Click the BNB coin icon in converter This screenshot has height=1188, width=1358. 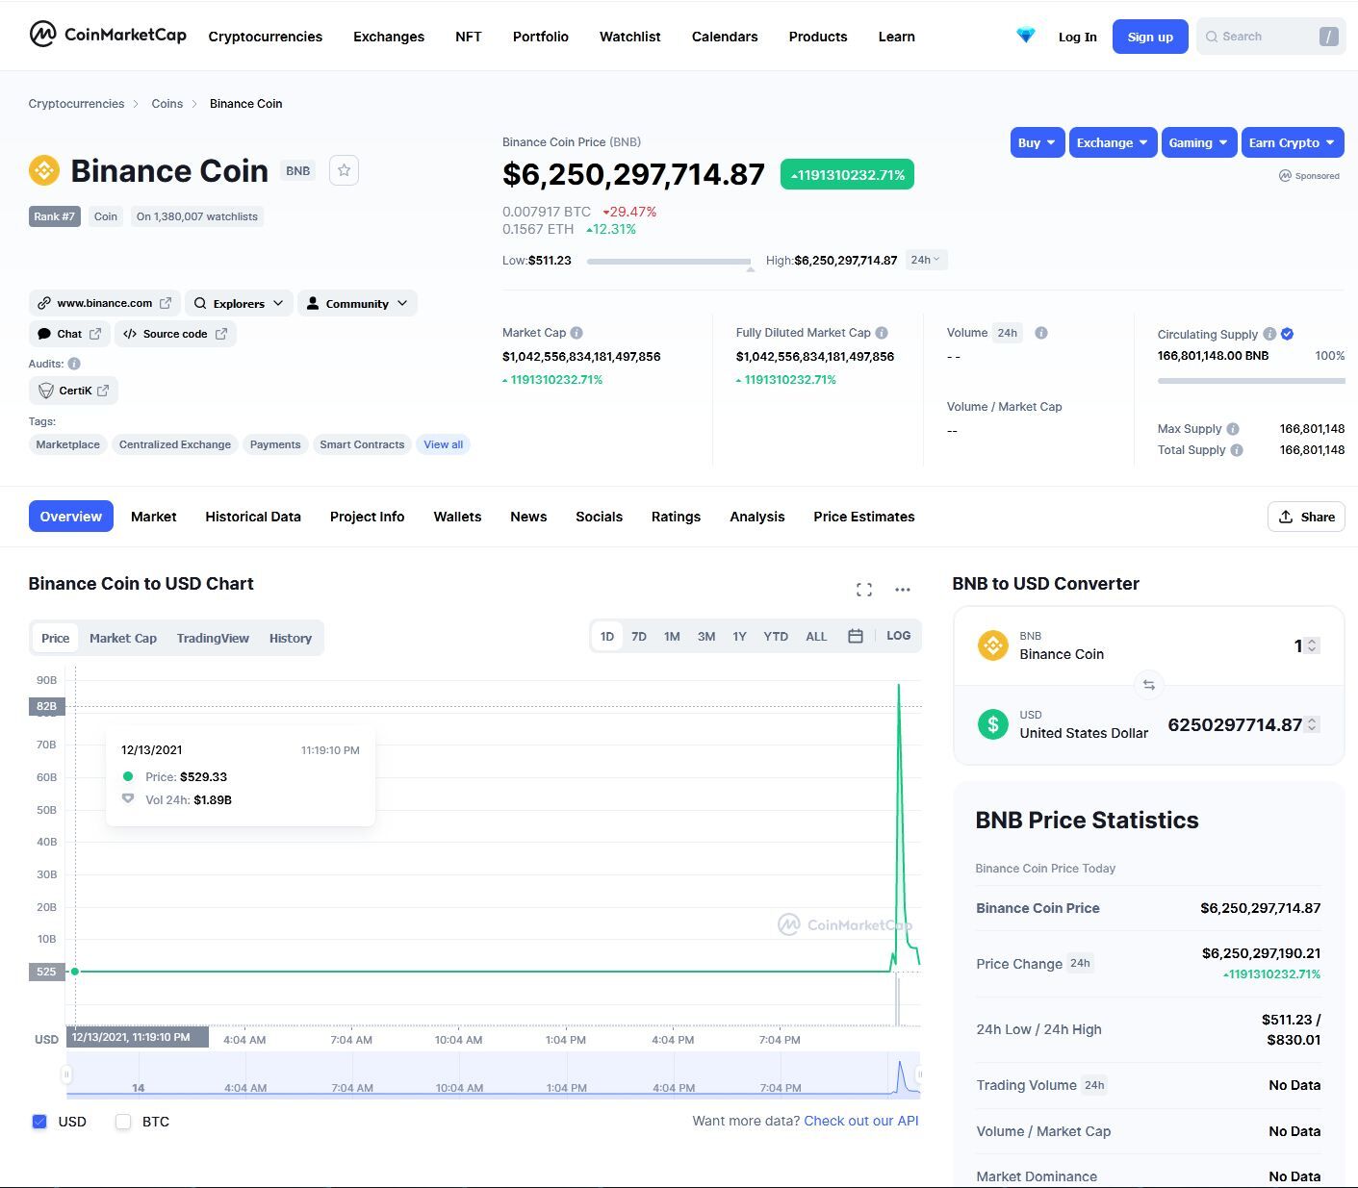pyautogui.click(x=992, y=645)
